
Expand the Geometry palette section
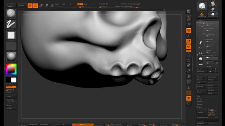pyautogui.click(x=201, y=121)
